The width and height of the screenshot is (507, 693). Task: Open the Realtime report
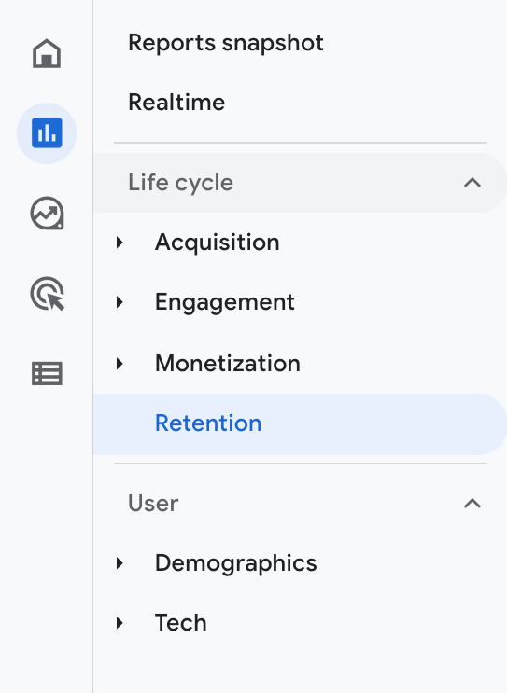(176, 102)
